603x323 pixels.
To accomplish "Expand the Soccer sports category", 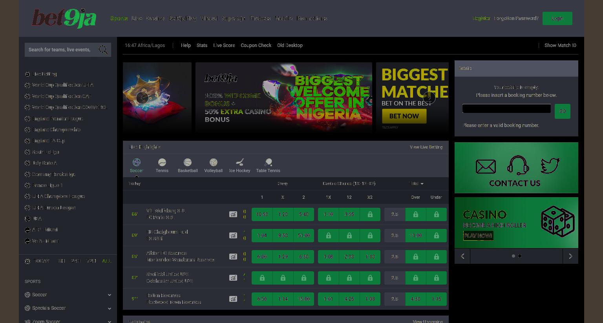I will coord(68,295).
